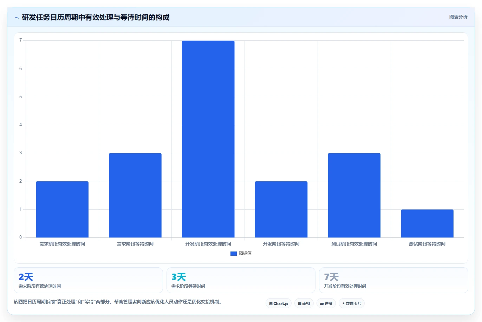Click the x-axis label 测试阶段有效处理时间
The image size is (482, 322).
[354, 244]
